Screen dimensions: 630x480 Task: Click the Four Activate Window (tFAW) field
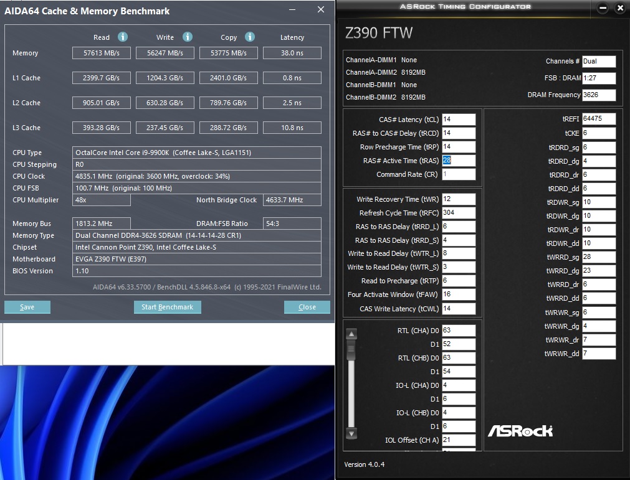point(459,294)
